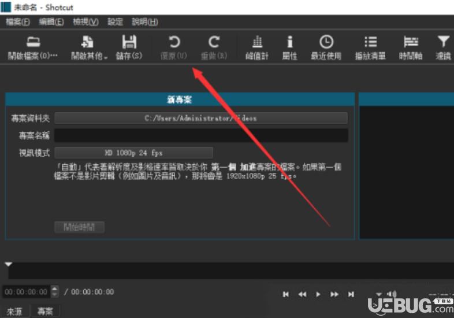Click the 新專案 panel header

pos(180,99)
